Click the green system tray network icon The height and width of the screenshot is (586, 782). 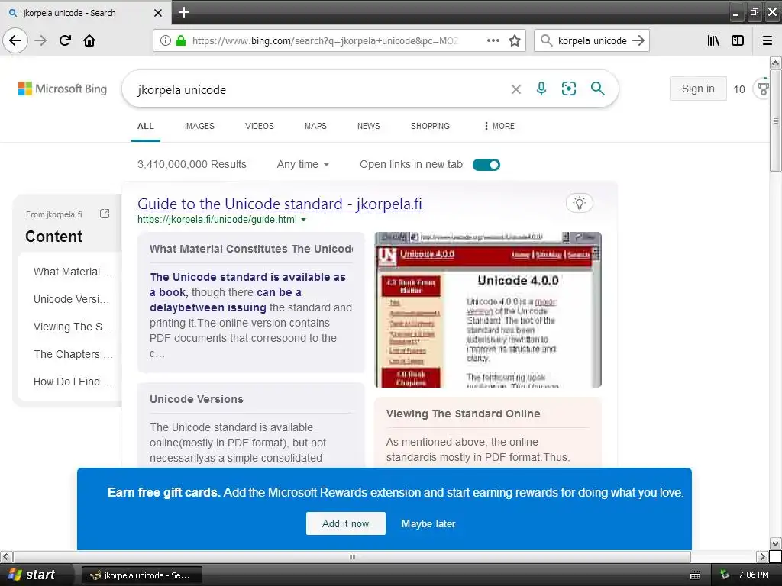click(725, 575)
